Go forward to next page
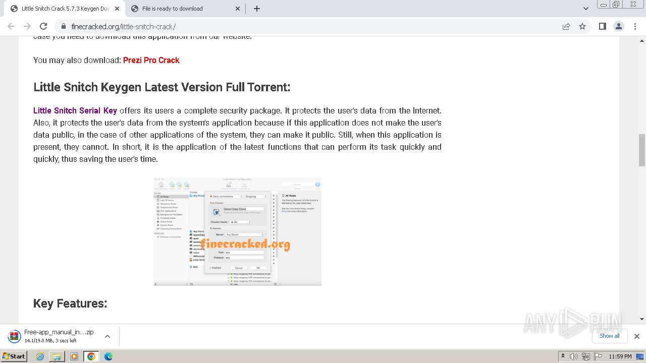Viewport: 646px width, 363px height. pos(27,26)
